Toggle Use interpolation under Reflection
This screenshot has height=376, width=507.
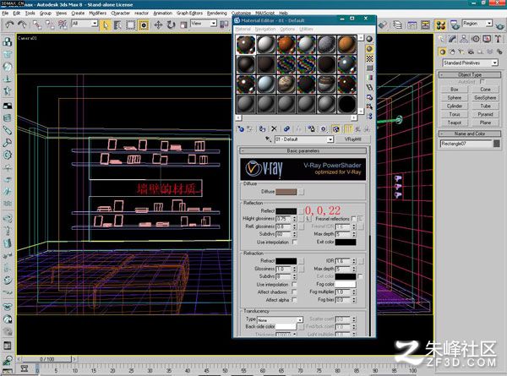coord(294,242)
